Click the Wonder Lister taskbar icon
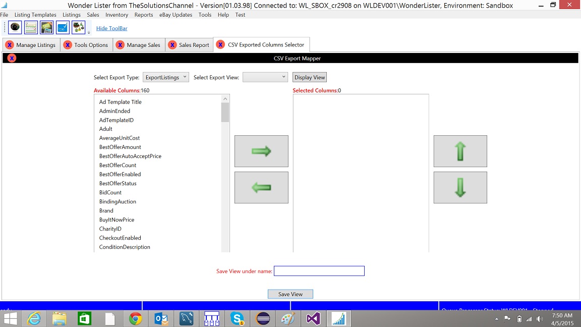This screenshot has width=581, height=327. point(339,318)
